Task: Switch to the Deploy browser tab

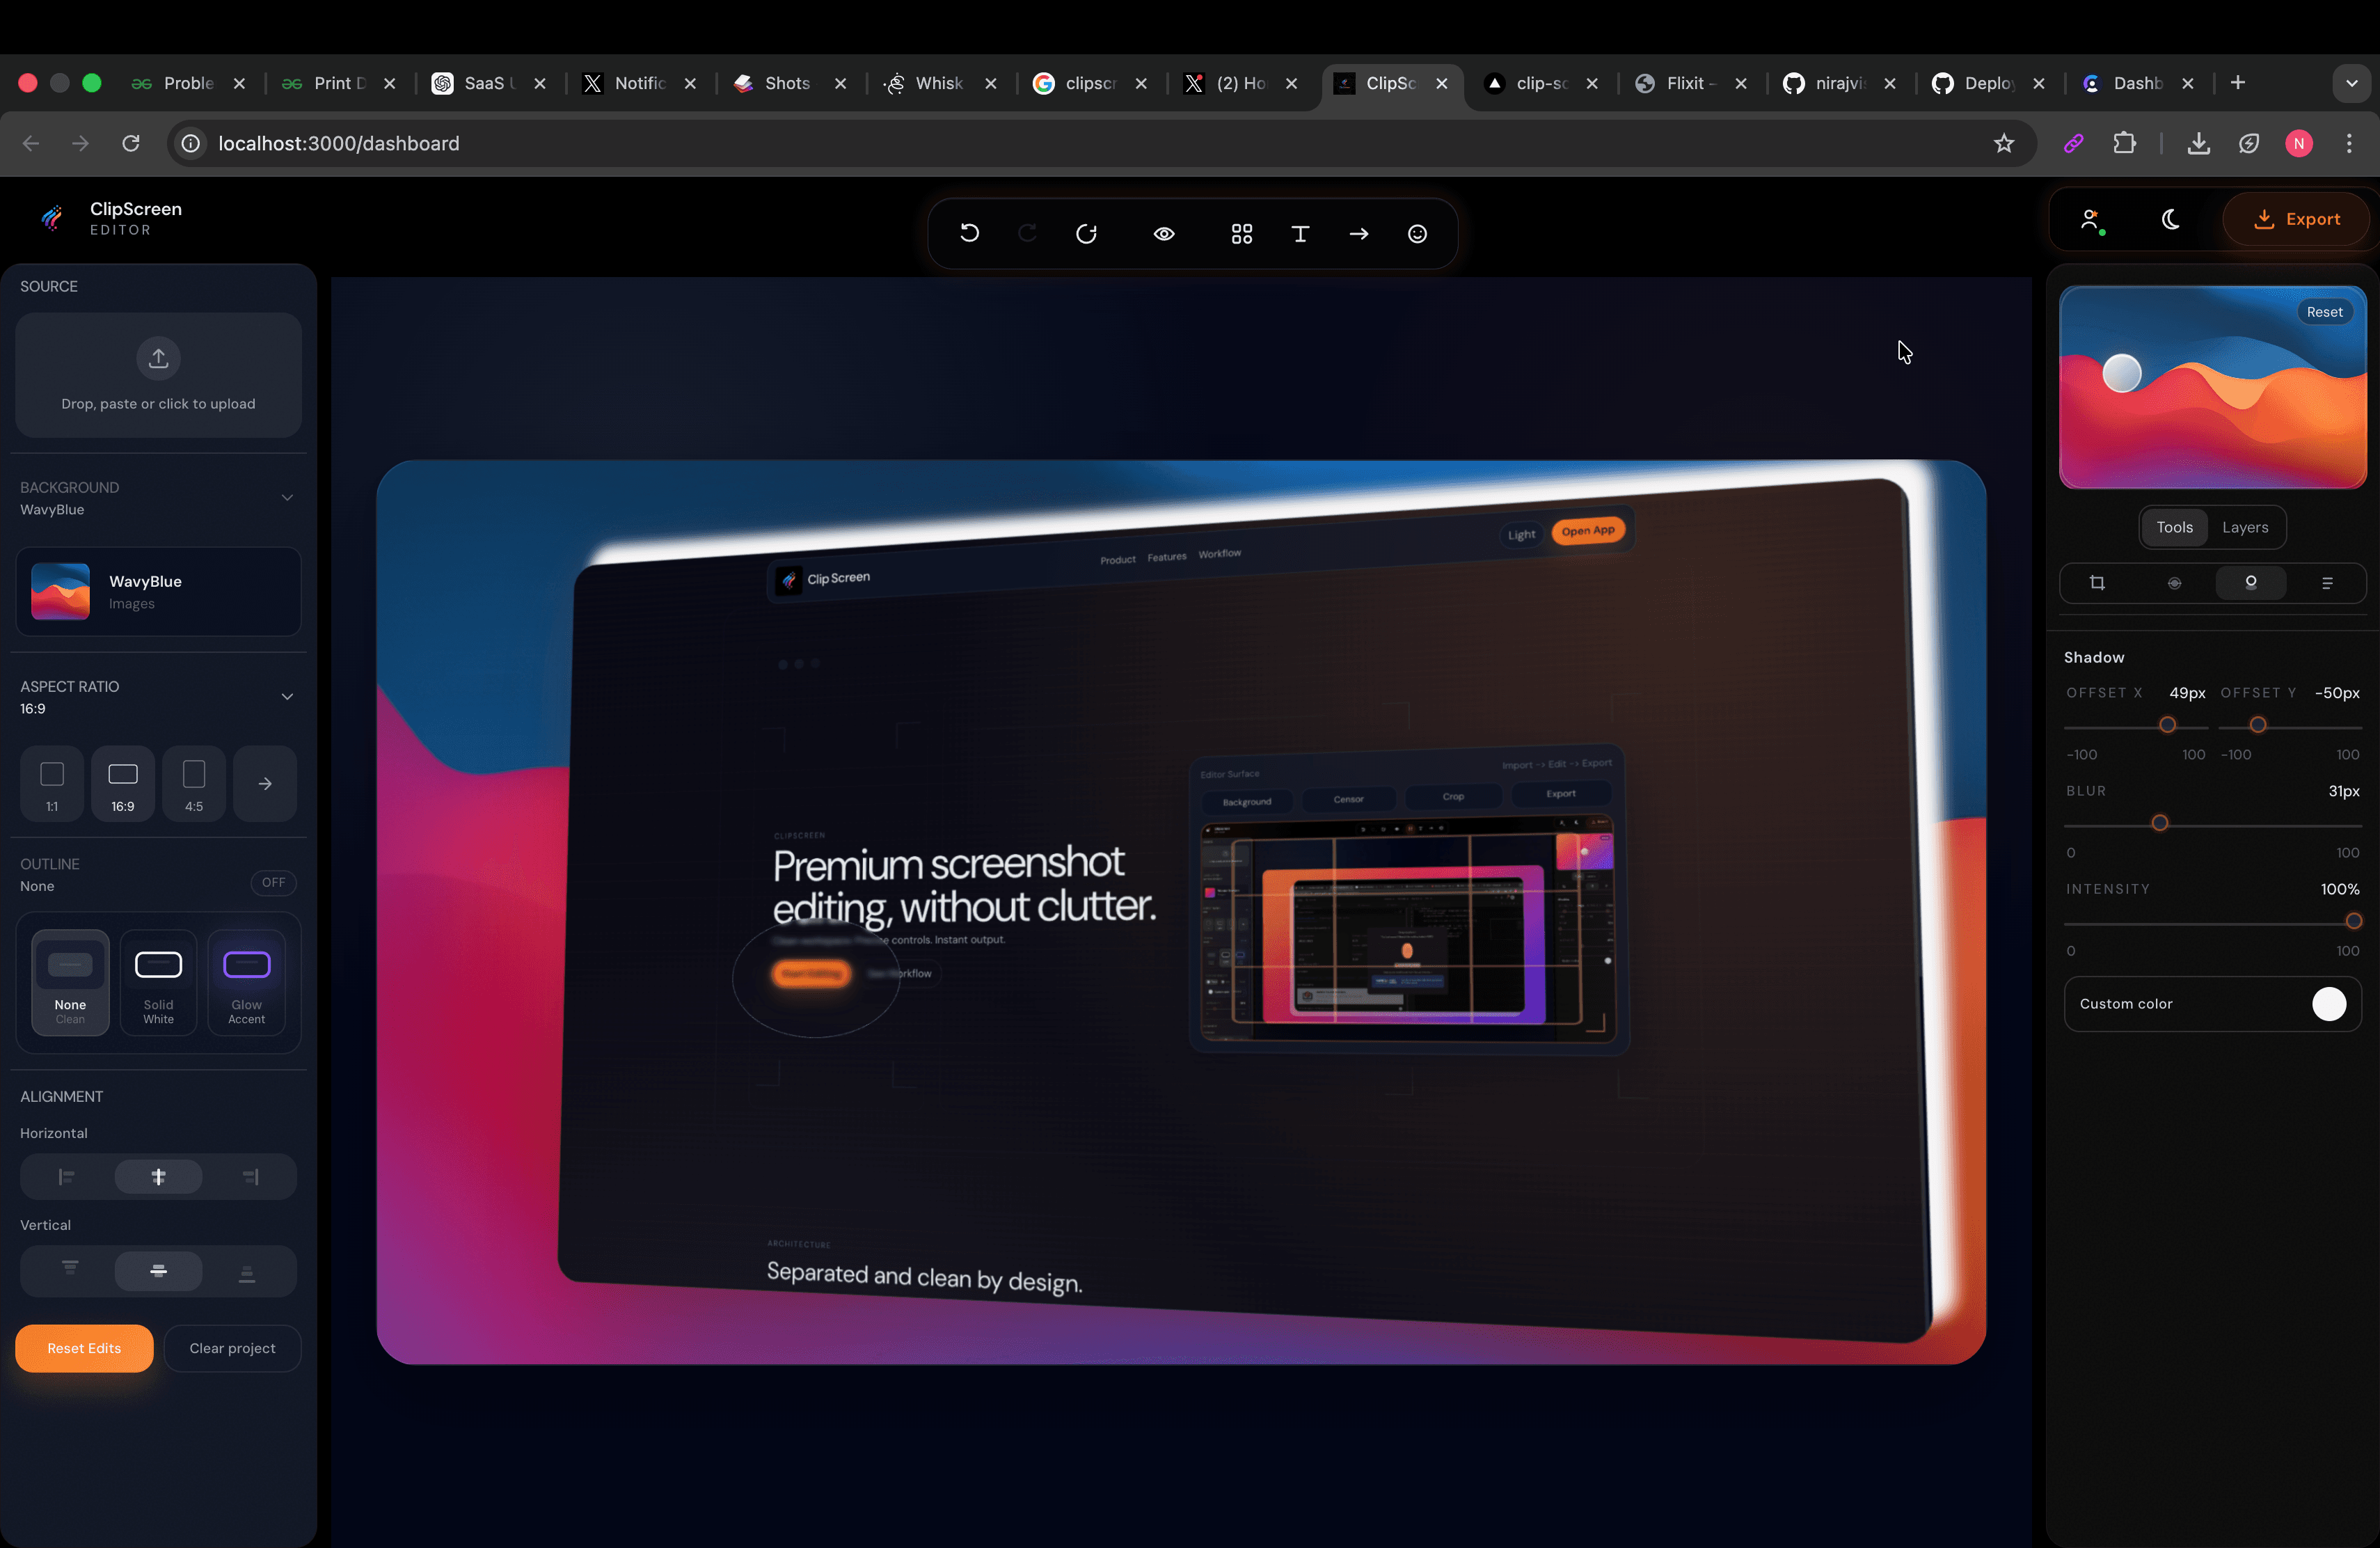Action: 1989,83
